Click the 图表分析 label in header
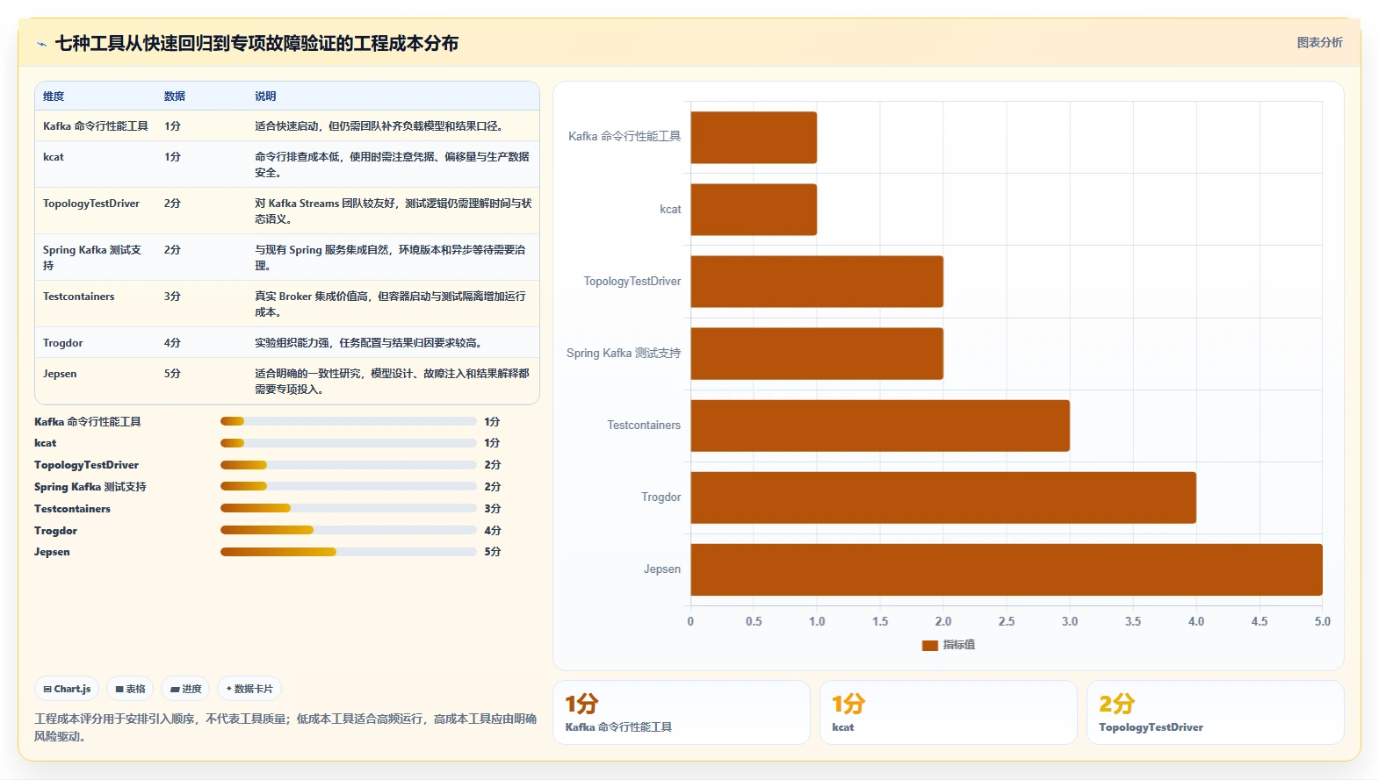 click(x=1319, y=42)
